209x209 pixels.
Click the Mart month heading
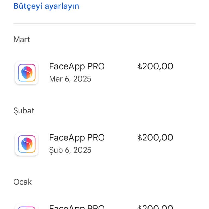pyautogui.click(x=22, y=39)
